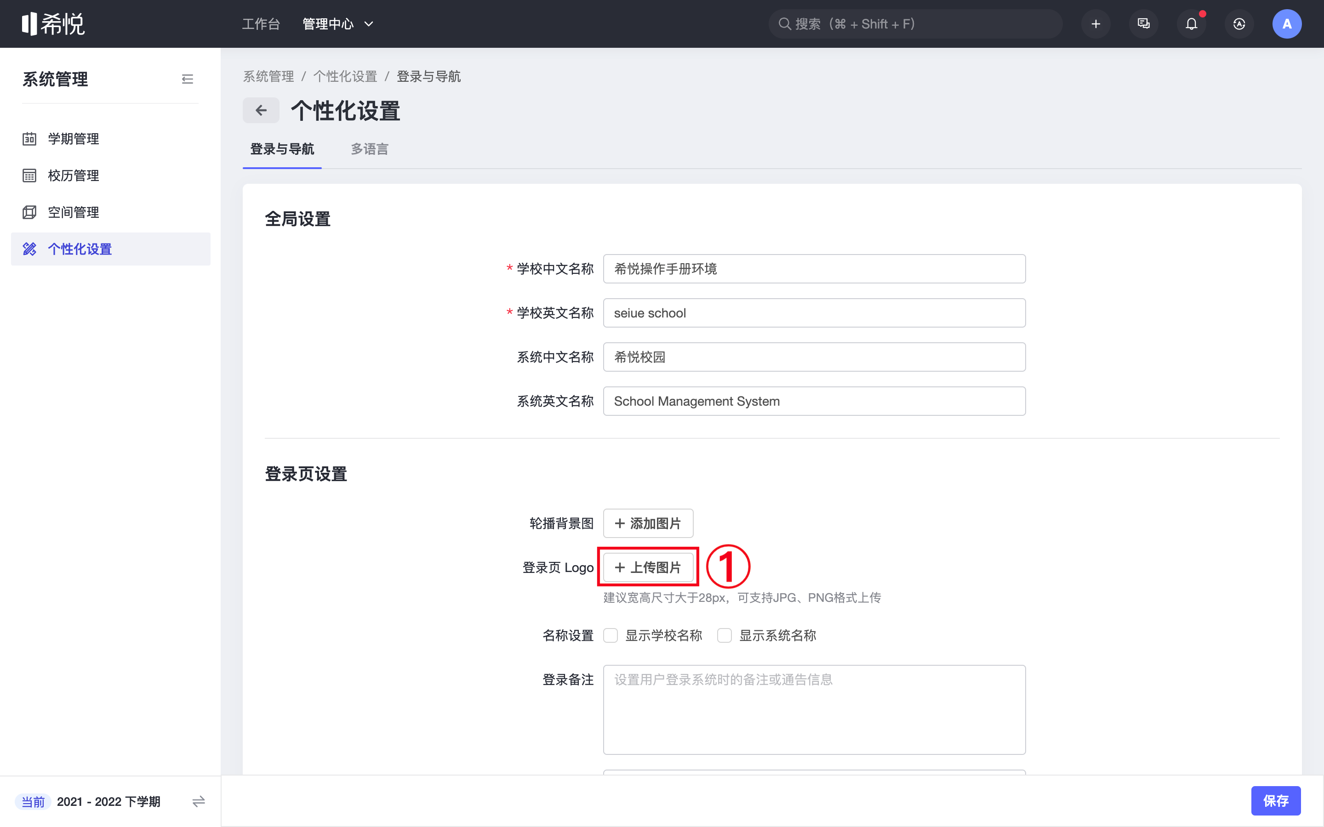Viewport: 1324px width, 827px height.
Task: Click 添加图片 for carousel background
Action: (648, 523)
